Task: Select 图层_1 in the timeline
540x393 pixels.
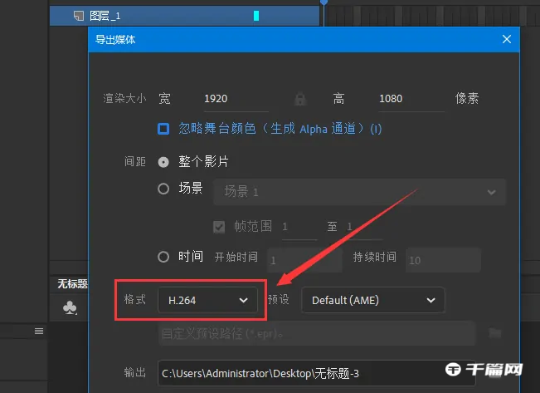Action: 184,16
